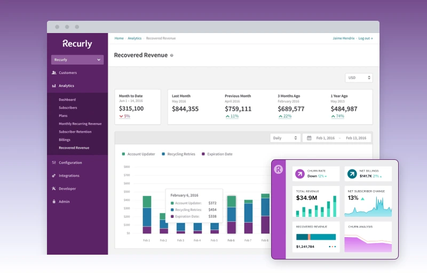Click Net Subscriber Change up triangle

tap(362, 199)
